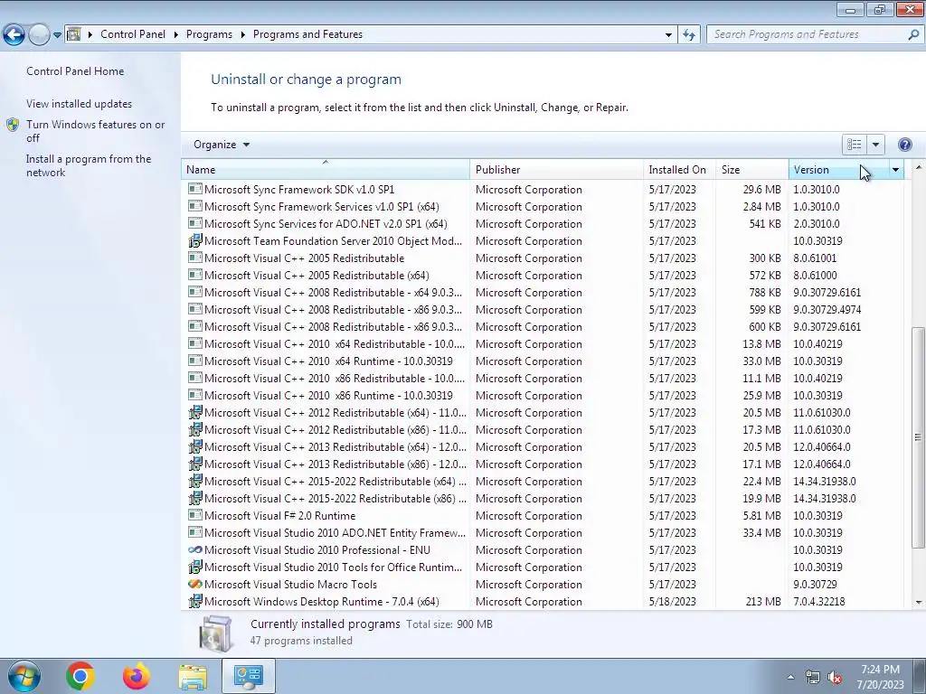Open Control Panel Home link
This screenshot has width=926, height=694.
(x=75, y=70)
